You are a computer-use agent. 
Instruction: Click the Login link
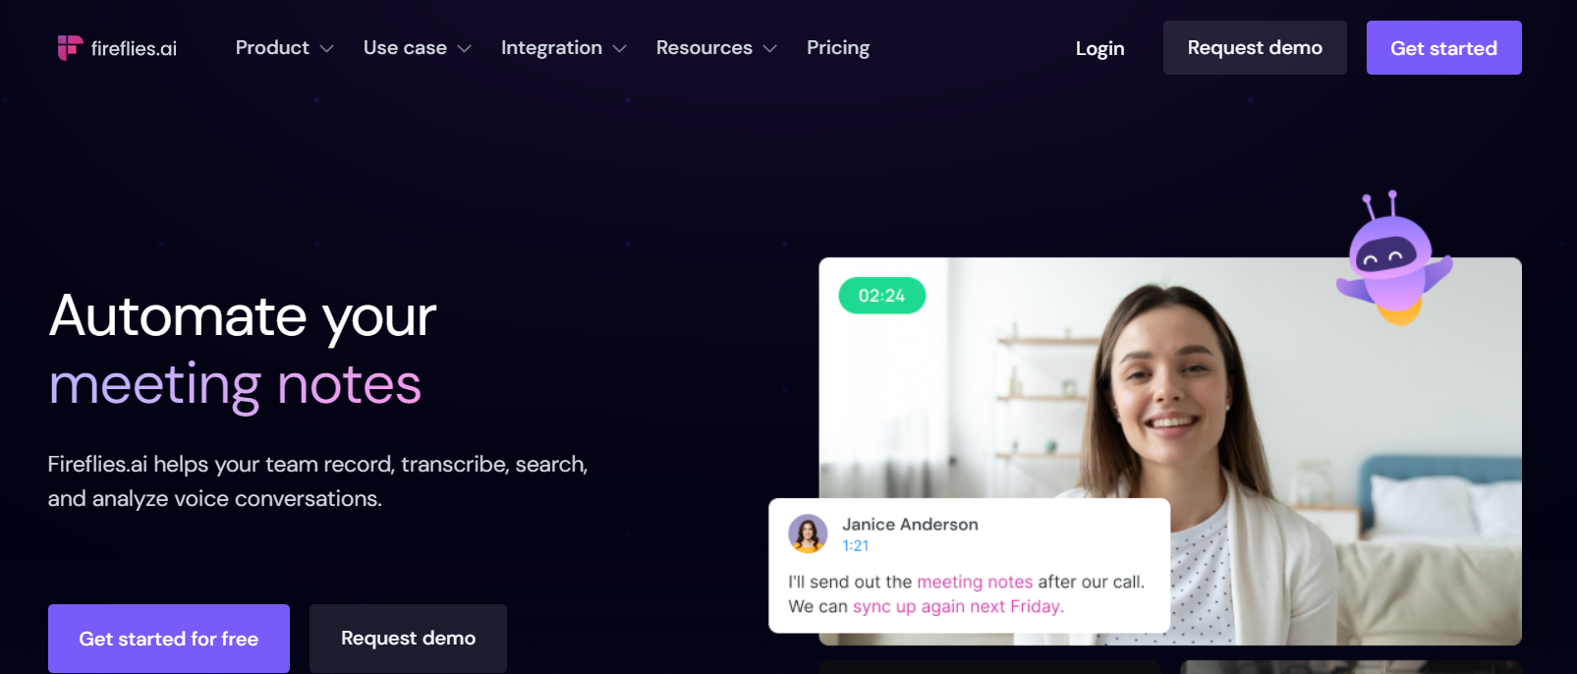pos(1099,48)
